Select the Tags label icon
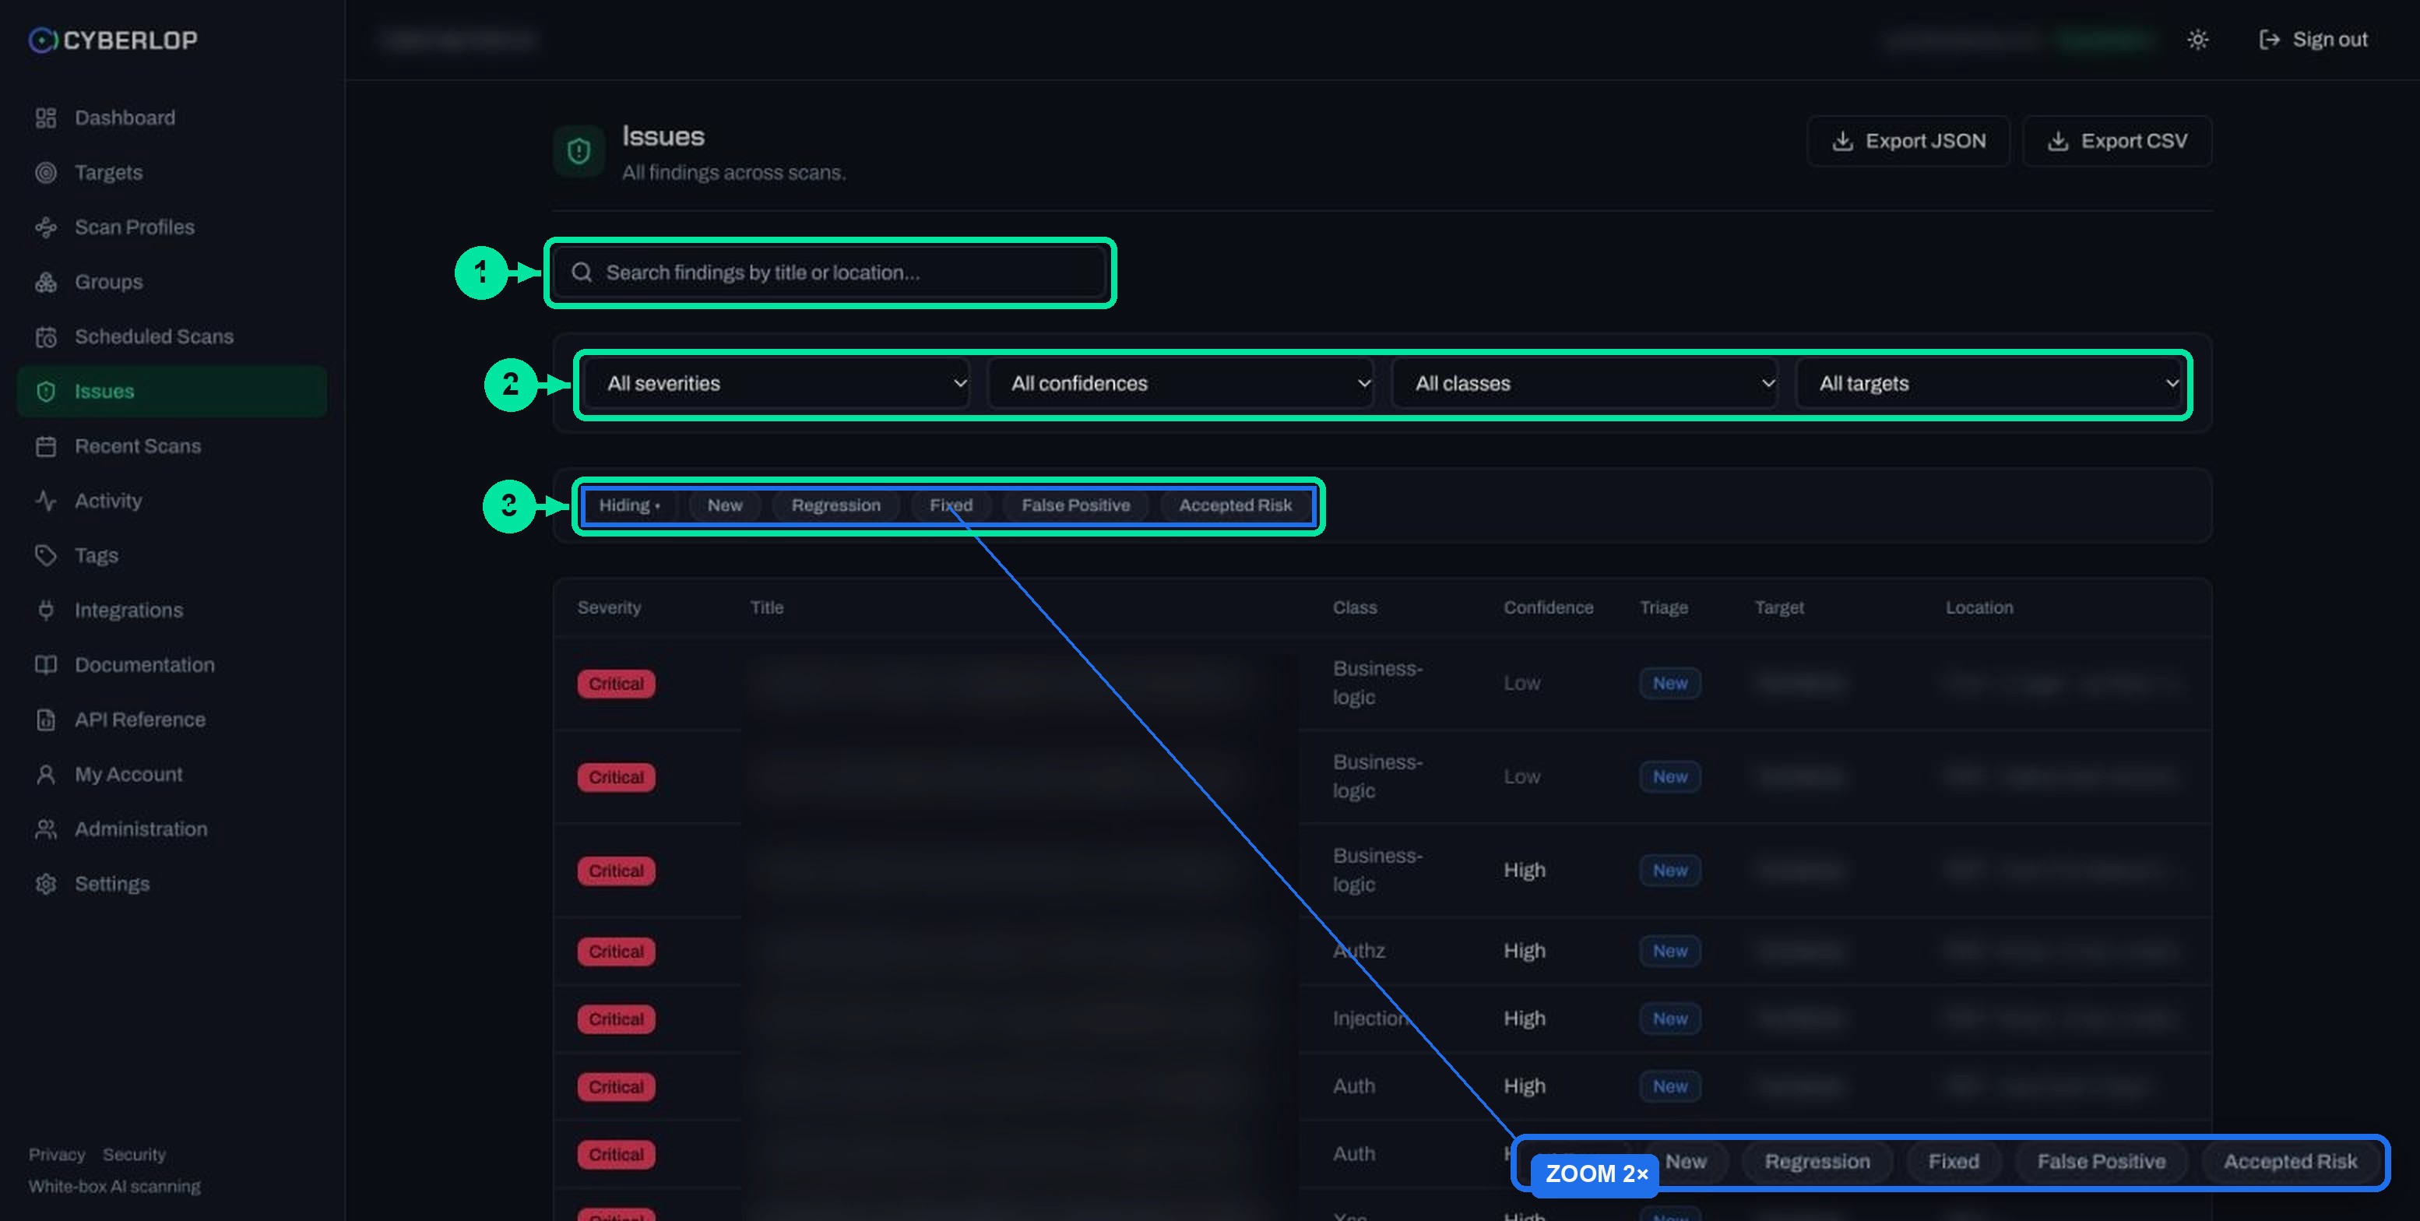Viewport: 2420px width, 1221px height. (45, 555)
